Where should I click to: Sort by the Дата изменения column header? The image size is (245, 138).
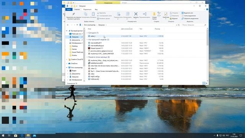point(127,29)
